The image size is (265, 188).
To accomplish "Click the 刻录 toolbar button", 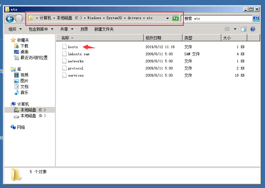I will coord(84,29).
